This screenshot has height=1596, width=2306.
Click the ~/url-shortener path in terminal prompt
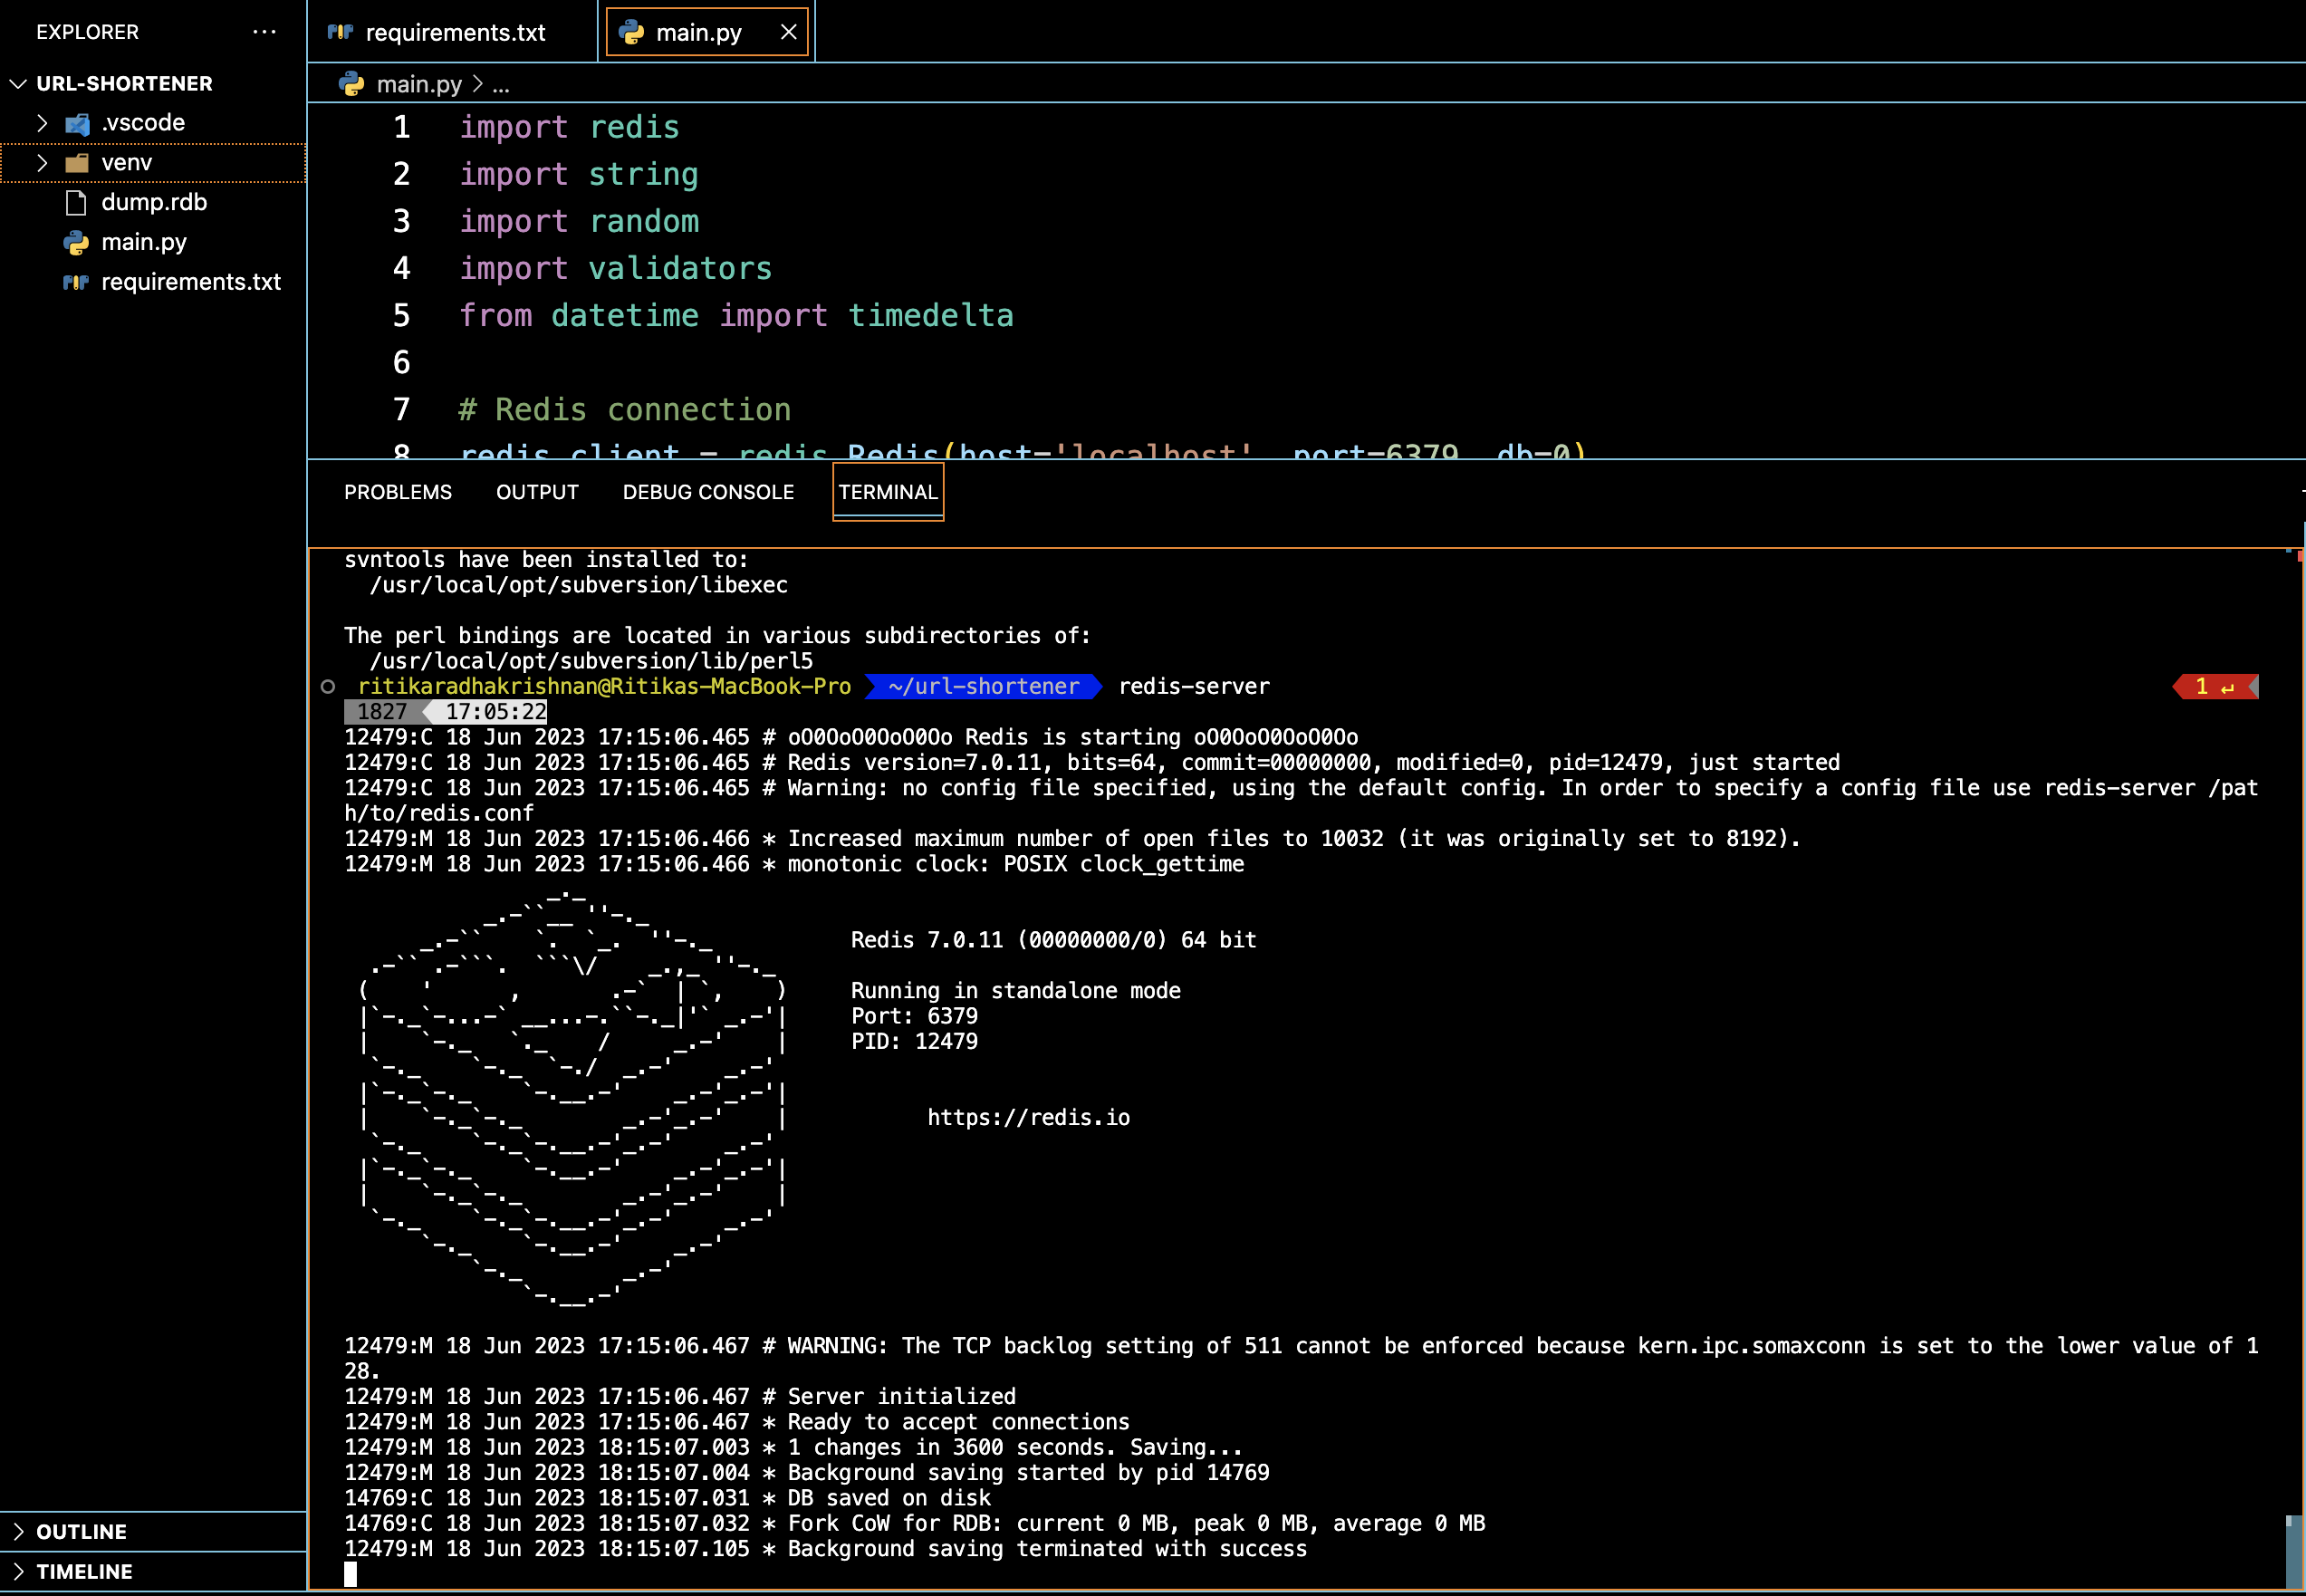984,687
